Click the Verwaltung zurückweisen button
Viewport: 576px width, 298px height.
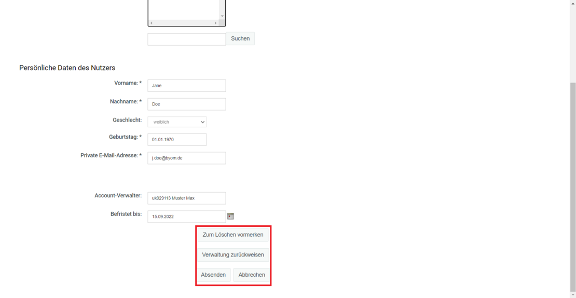click(233, 255)
